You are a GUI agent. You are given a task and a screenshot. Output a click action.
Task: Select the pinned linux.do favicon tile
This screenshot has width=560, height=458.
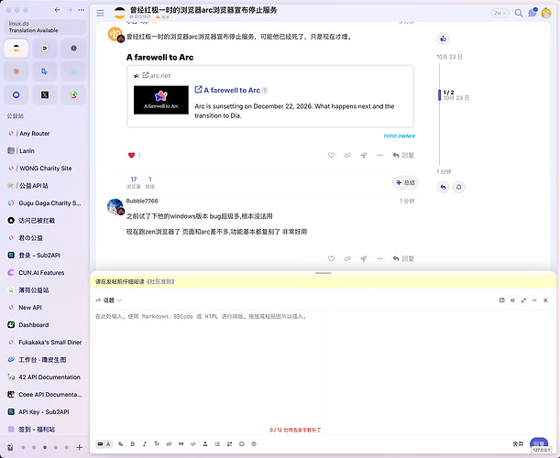tap(16, 49)
